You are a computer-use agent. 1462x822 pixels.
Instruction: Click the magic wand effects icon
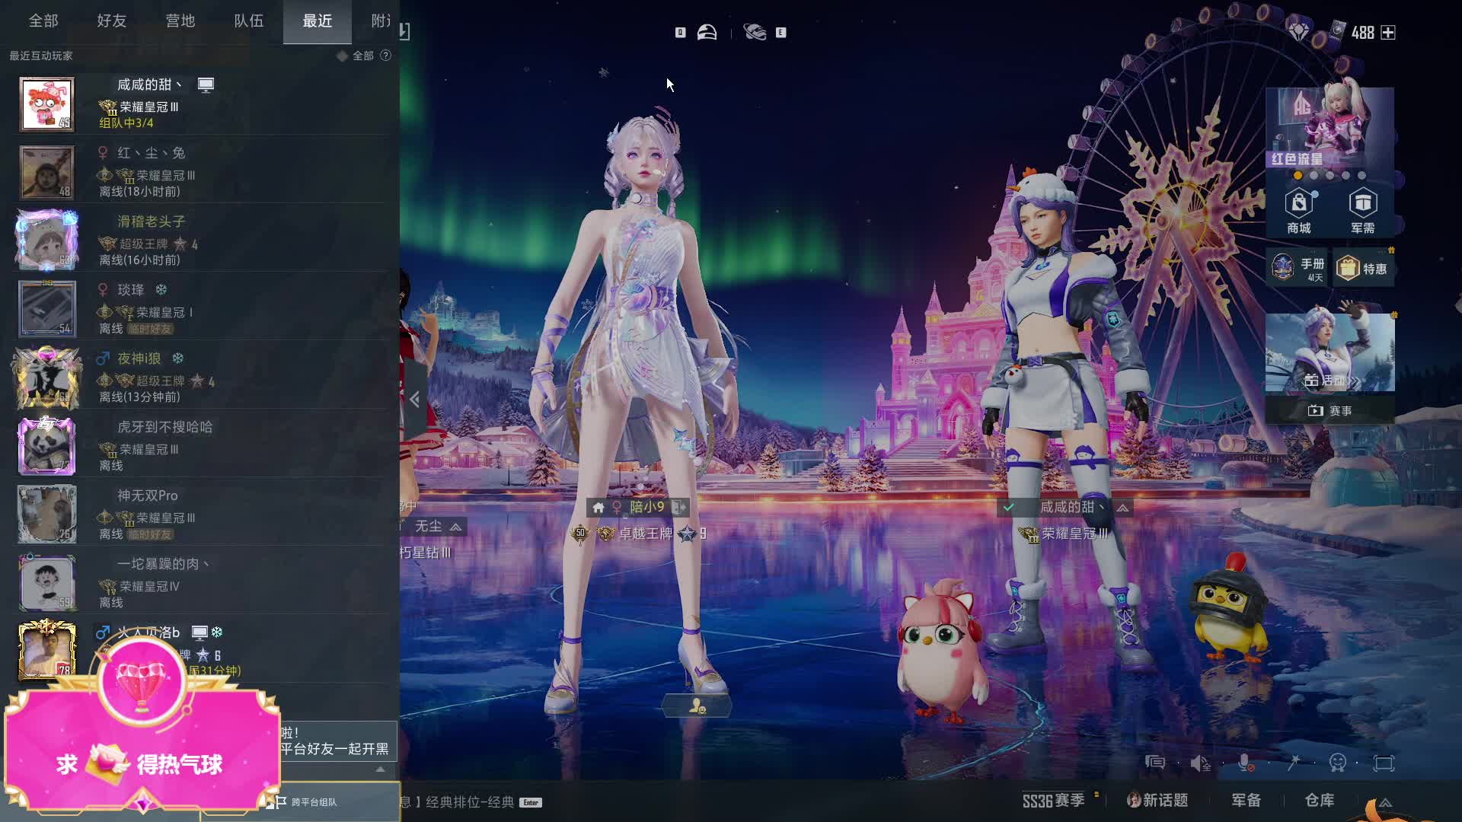(x=1293, y=763)
